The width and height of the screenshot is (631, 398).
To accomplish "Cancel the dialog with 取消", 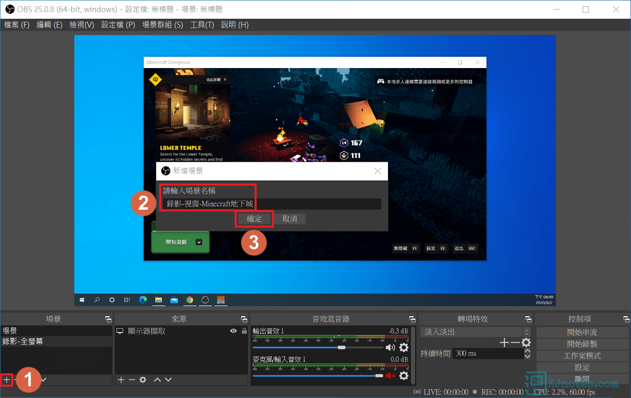I will (x=290, y=218).
